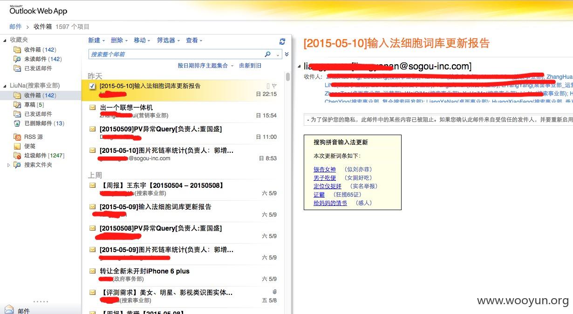Open search scope dropdown arrow

point(278,55)
